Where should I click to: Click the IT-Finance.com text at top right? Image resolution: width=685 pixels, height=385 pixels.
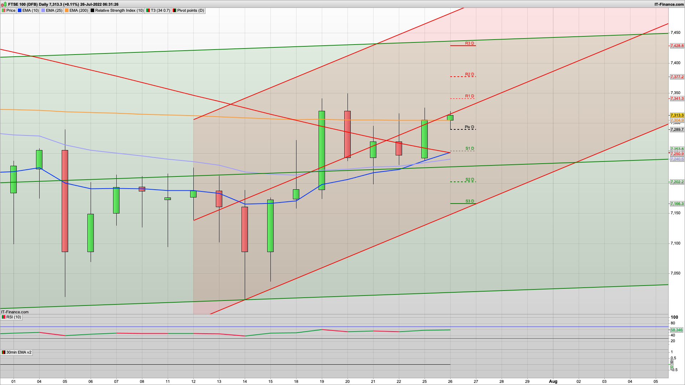[x=669, y=4]
